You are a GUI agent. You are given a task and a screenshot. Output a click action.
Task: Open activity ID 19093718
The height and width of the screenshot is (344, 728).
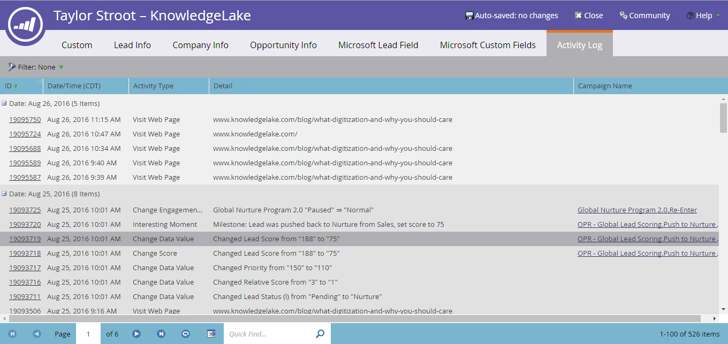coord(25,253)
